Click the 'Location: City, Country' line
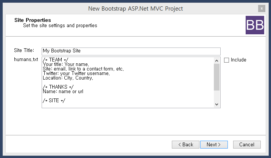The image size is (271, 158). [x=68, y=78]
